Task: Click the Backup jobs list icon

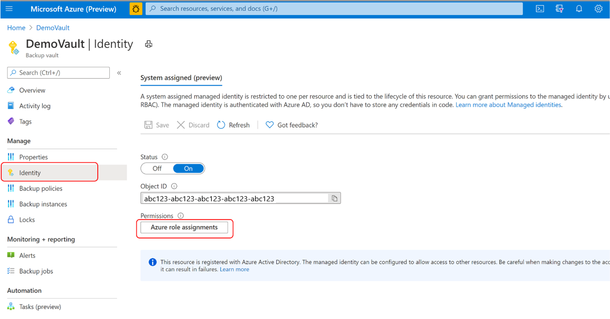Action: point(11,271)
